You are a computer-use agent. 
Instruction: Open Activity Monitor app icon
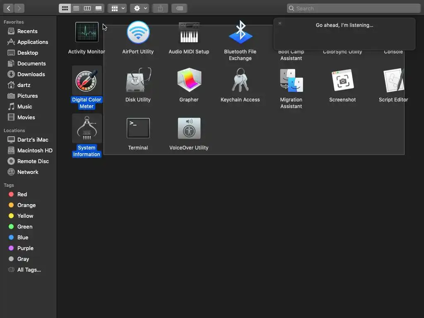pos(87,32)
